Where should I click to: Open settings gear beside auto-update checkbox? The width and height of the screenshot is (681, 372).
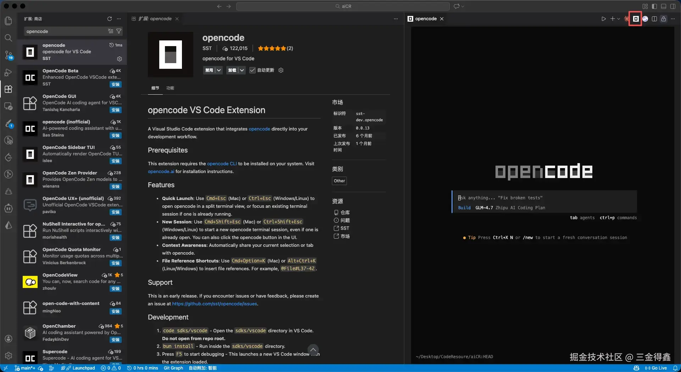pos(281,70)
